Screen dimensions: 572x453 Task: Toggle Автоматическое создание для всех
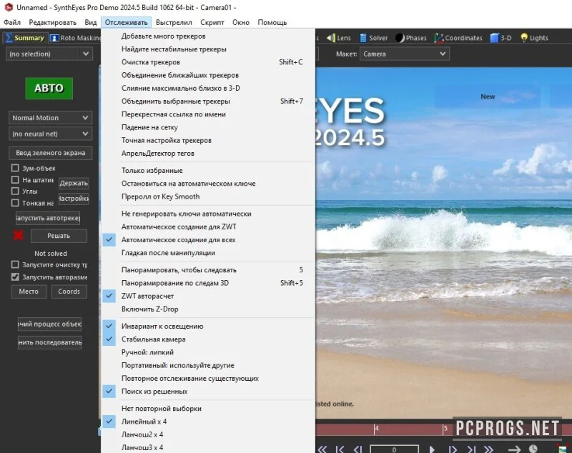click(208, 240)
